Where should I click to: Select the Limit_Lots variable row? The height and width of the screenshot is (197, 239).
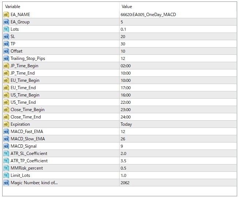pos(21,175)
